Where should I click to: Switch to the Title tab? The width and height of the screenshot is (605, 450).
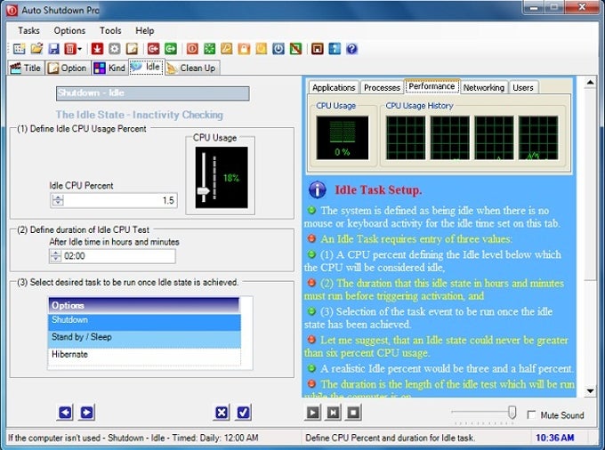pos(26,68)
